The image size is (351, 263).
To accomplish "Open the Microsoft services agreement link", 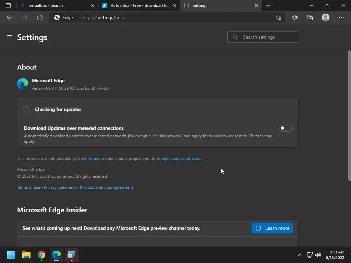I will (x=106, y=187).
